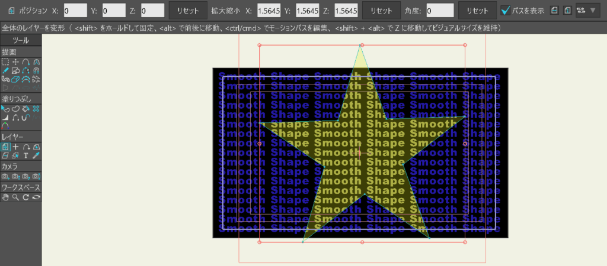Pick the Freehand pencil drawing tool
607x266 pixels.
click(x=5, y=70)
